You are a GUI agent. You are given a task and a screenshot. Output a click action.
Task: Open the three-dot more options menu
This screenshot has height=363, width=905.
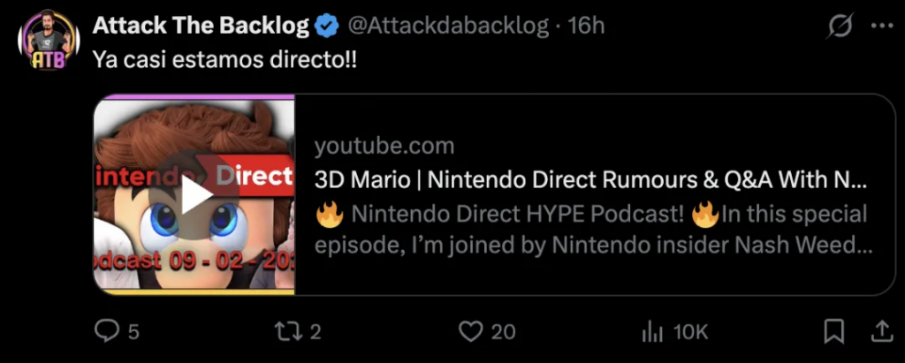[x=882, y=26]
